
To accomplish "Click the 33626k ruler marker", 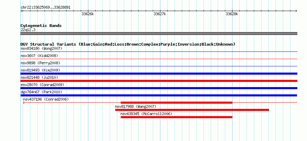I will pyautogui.click(x=88, y=14).
